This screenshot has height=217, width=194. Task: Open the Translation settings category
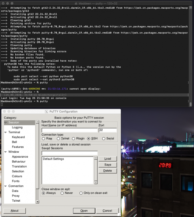point(19,166)
